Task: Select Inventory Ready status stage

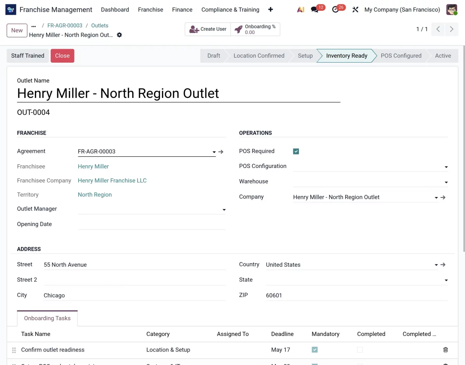Action: click(x=346, y=56)
